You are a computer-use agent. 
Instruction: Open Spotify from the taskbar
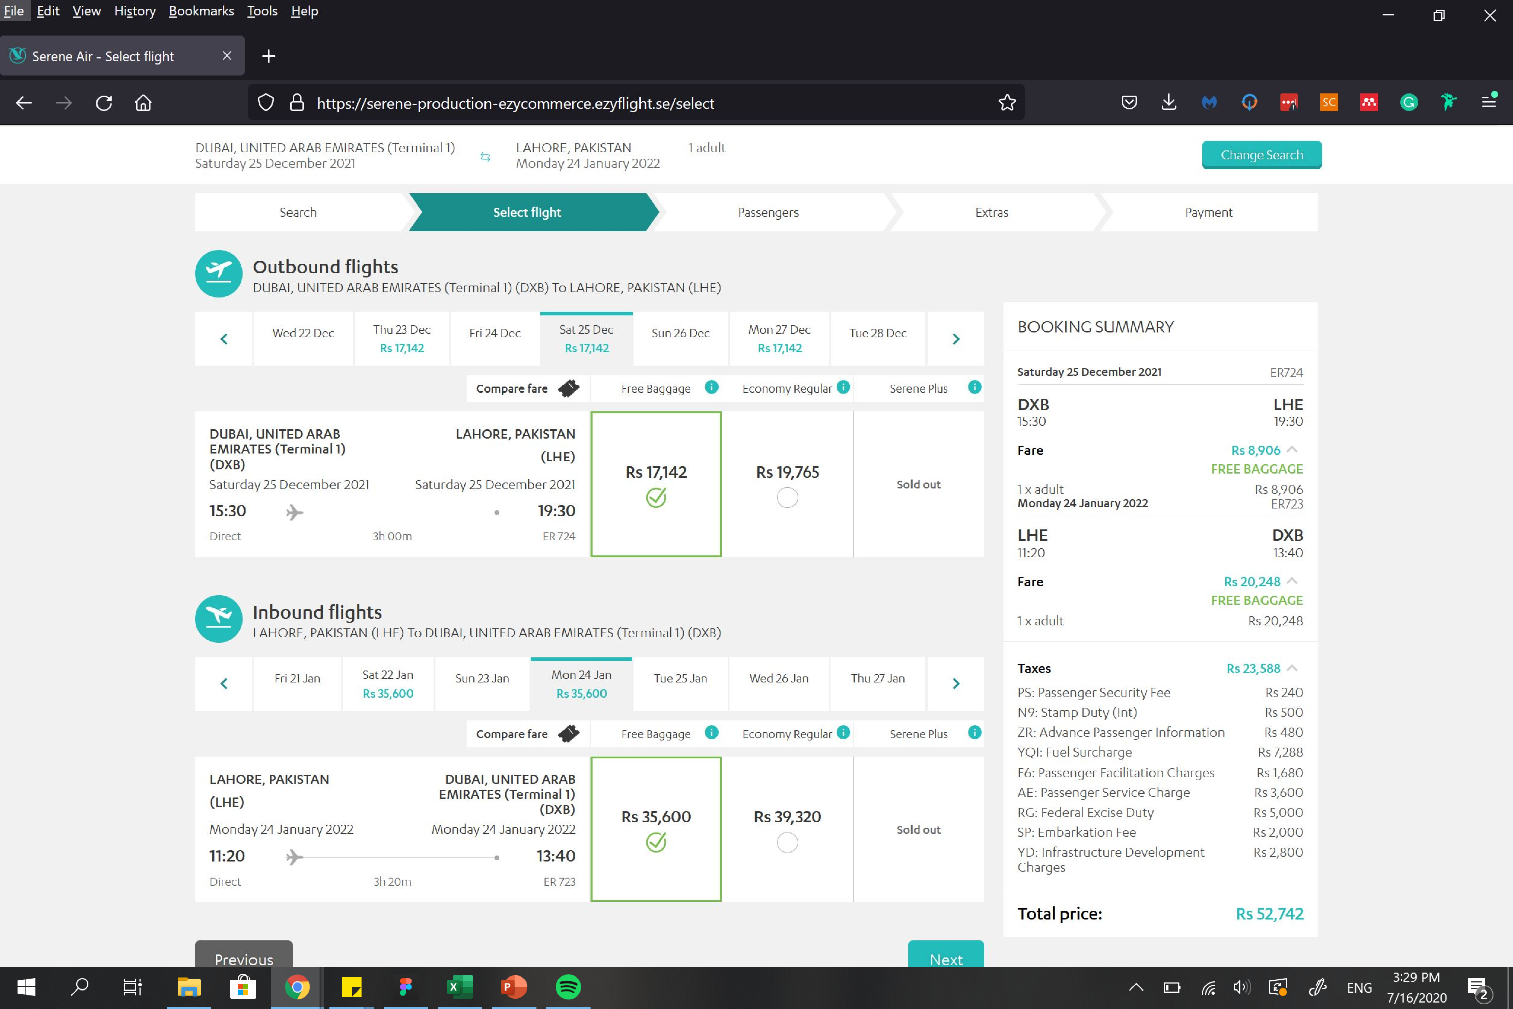tap(568, 986)
